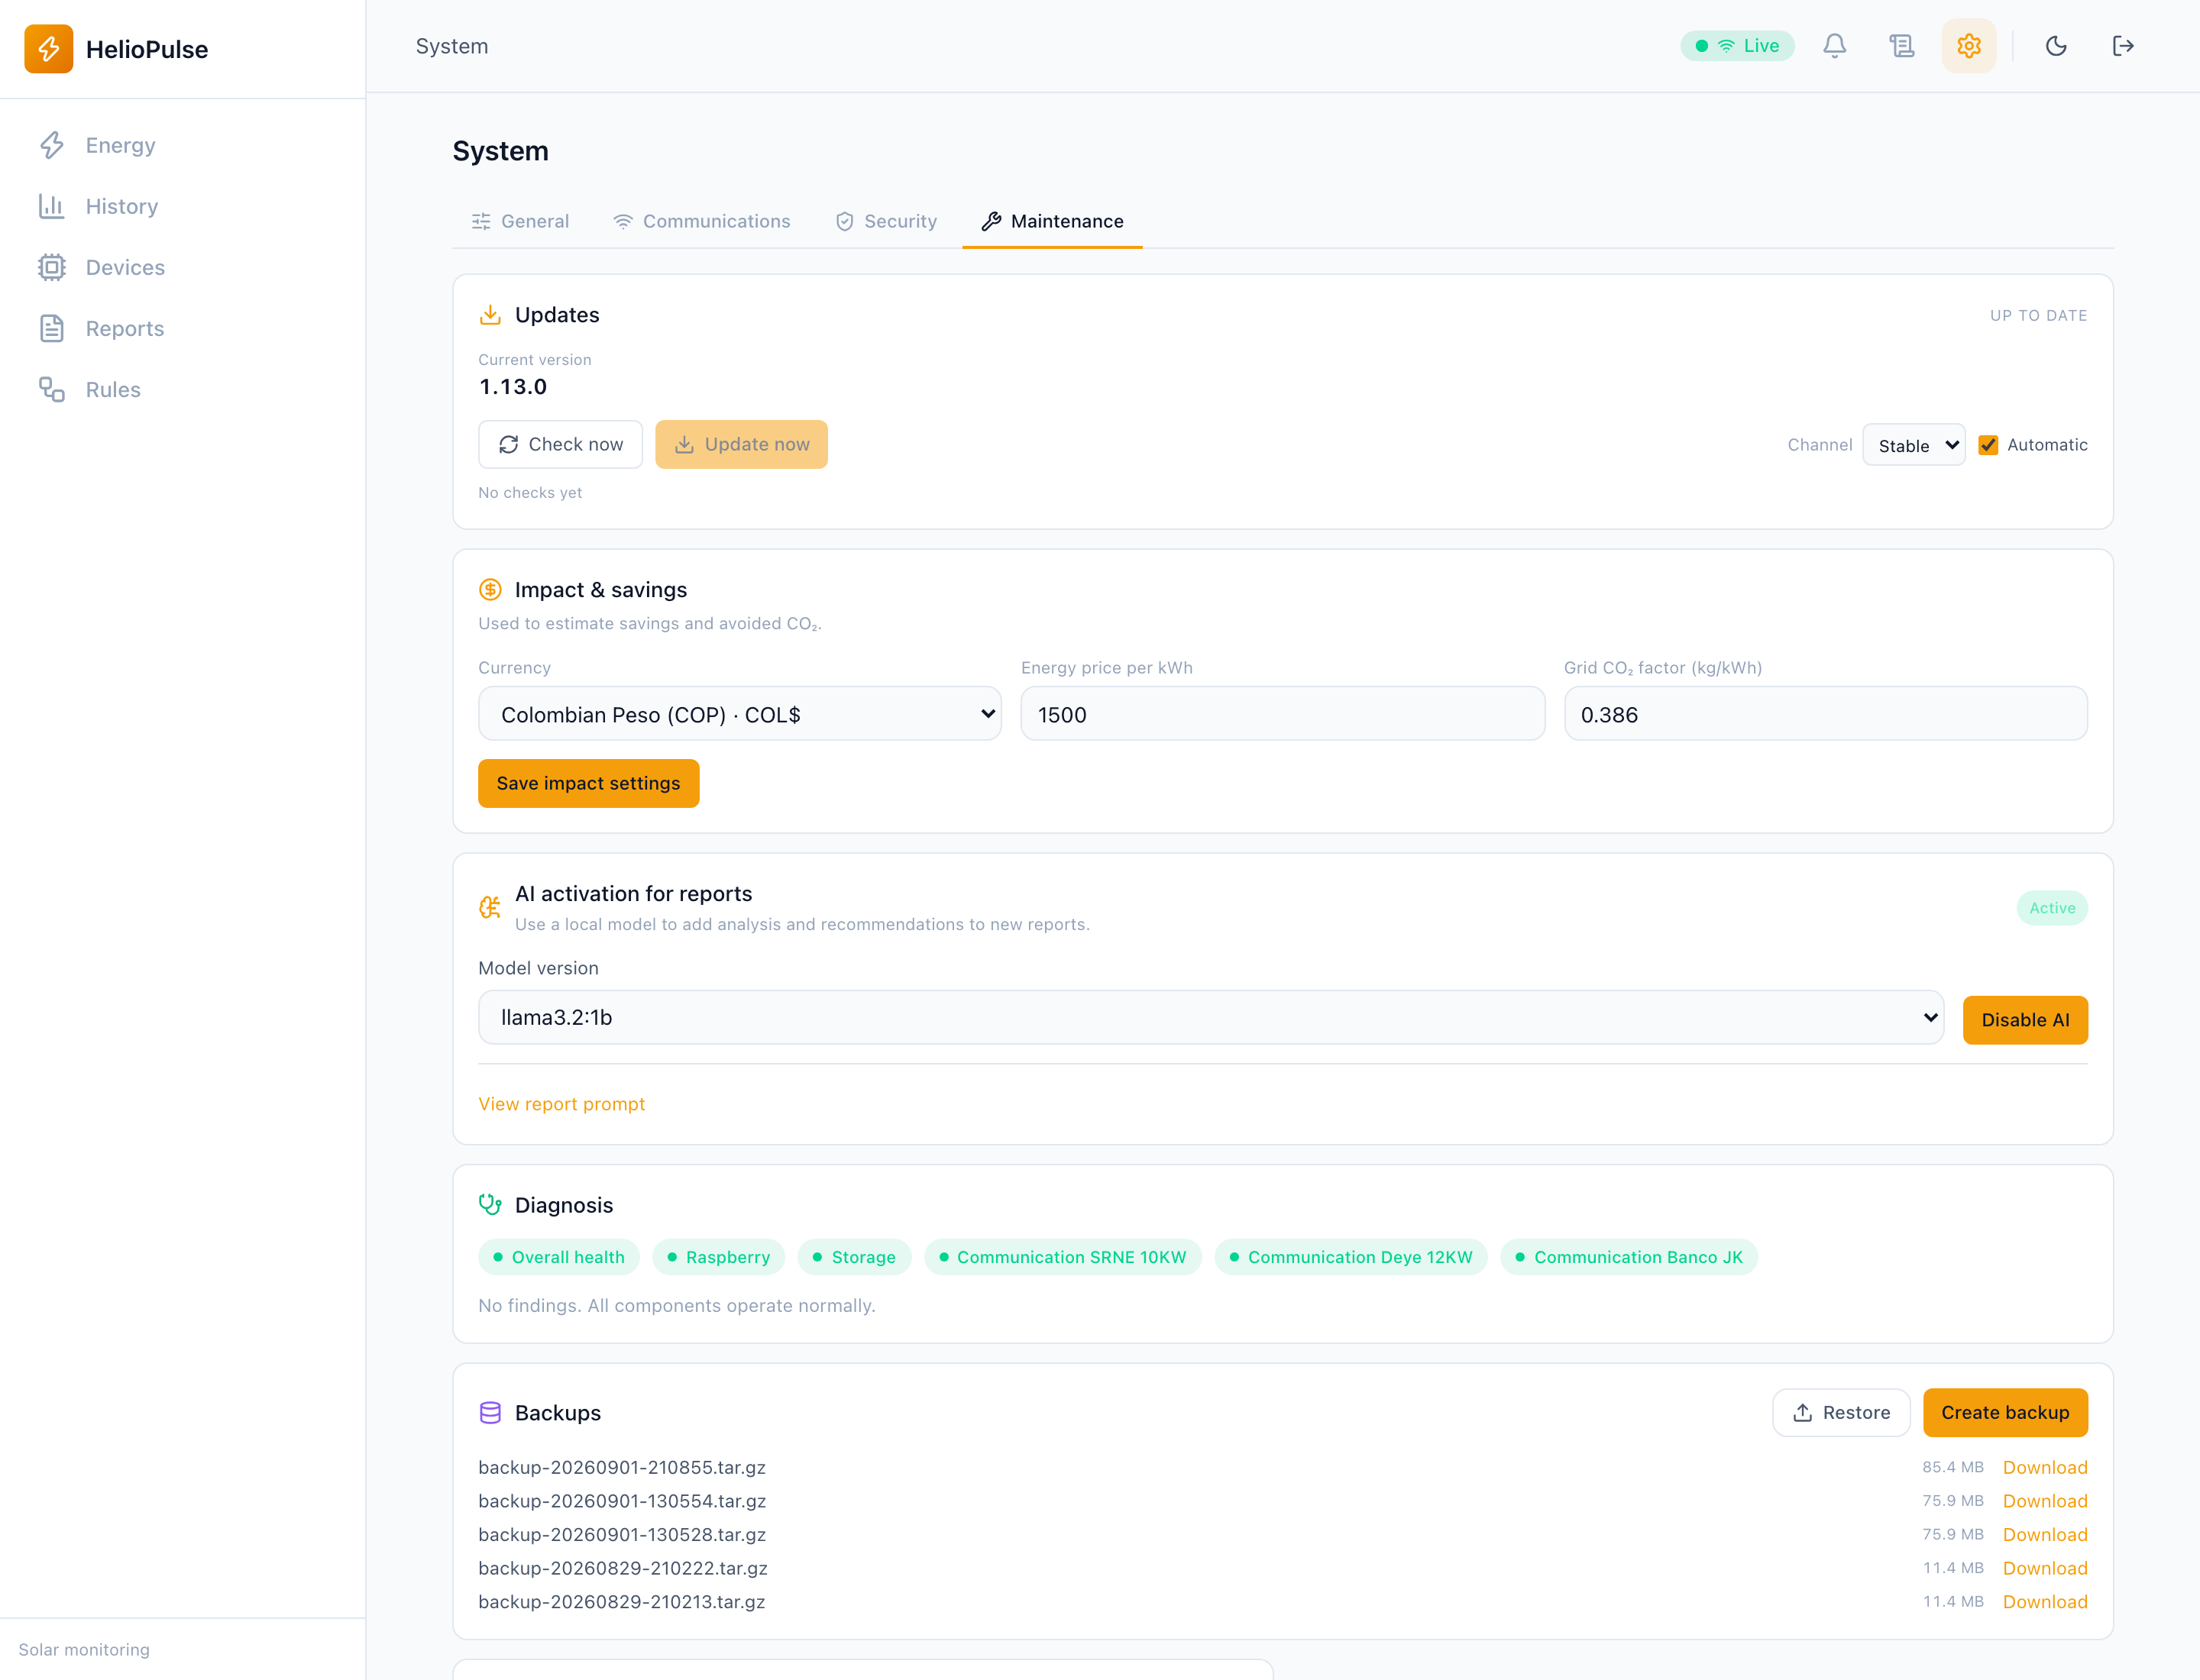Viewport: 2200px width, 1680px height.
Task: Click the Communication Banco JK chip
Action: pyautogui.click(x=1629, y=1257)
